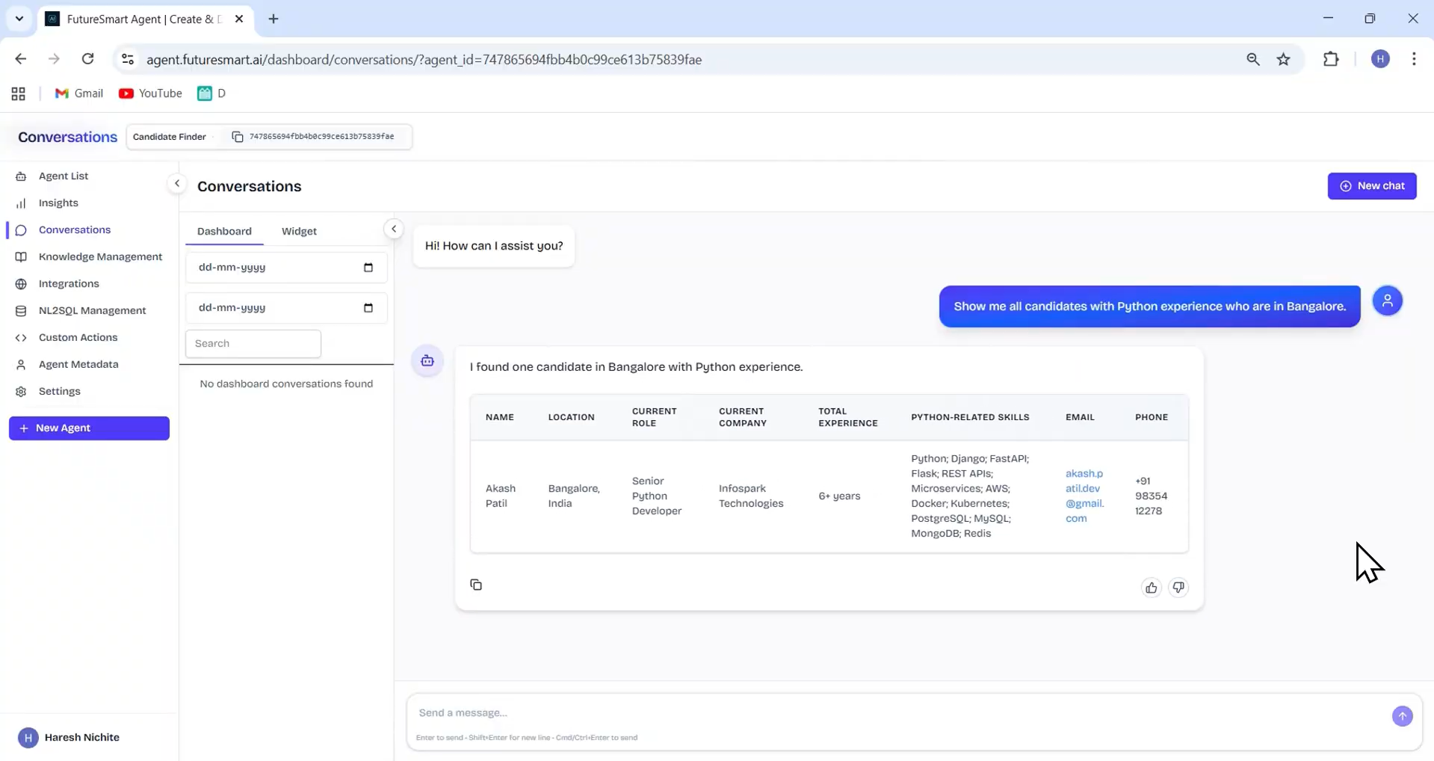
Task: Start a New chat
Action: pyautogui.click(x=1371, y=186)
